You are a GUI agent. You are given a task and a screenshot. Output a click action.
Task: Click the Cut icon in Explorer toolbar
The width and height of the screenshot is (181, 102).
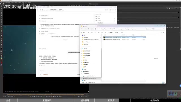(89, 32)
